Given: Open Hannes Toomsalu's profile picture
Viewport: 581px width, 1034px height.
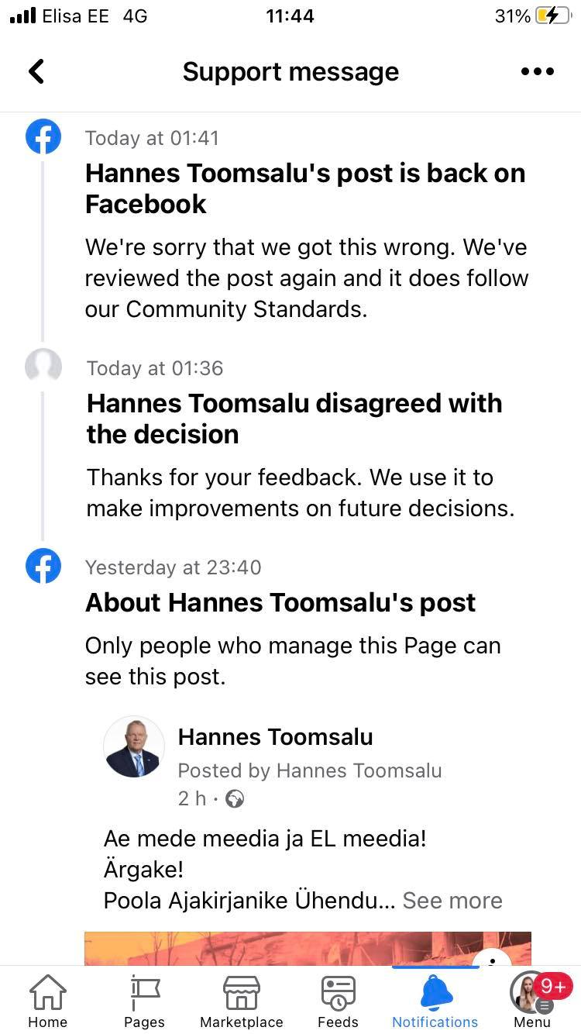Looking at the screenshot, I should (133, 746).
